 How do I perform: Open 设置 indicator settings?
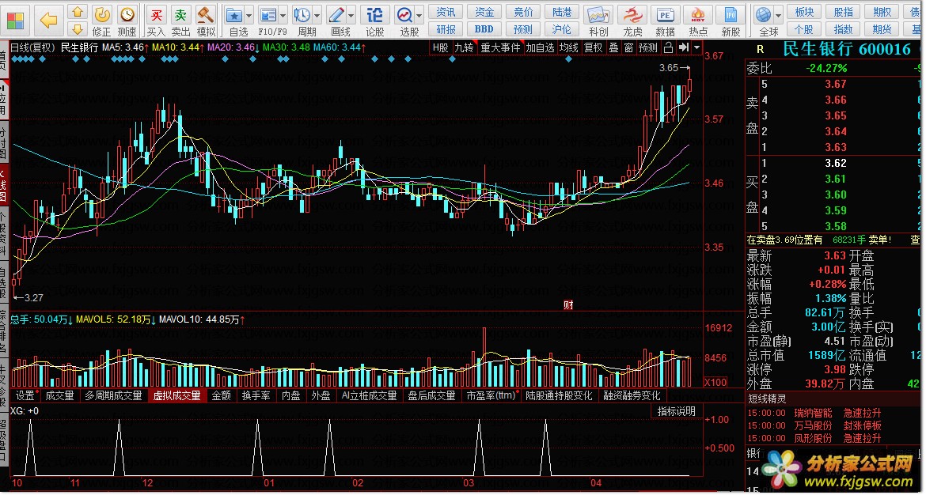27,396
